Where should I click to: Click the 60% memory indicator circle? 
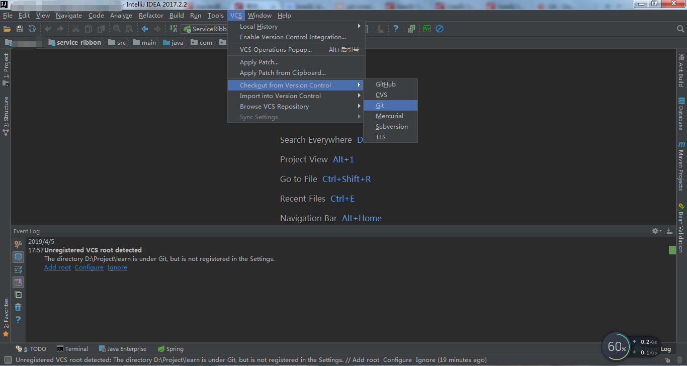coord(616,346)
